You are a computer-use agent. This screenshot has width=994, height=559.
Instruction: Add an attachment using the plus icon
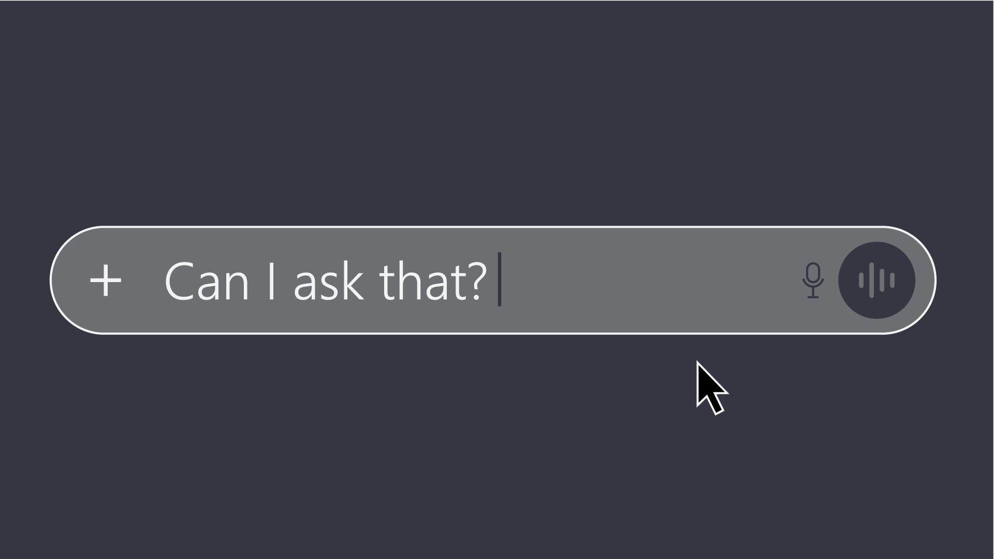[x=106, y=281]
